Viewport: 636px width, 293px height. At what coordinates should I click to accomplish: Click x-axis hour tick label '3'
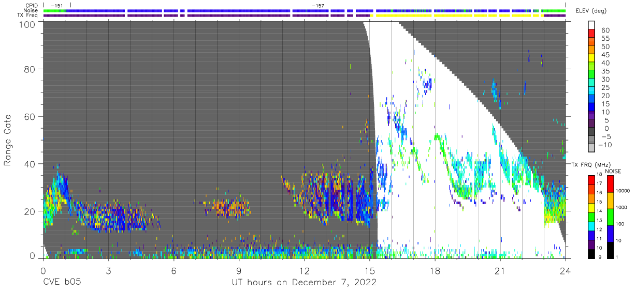(108, 270)
